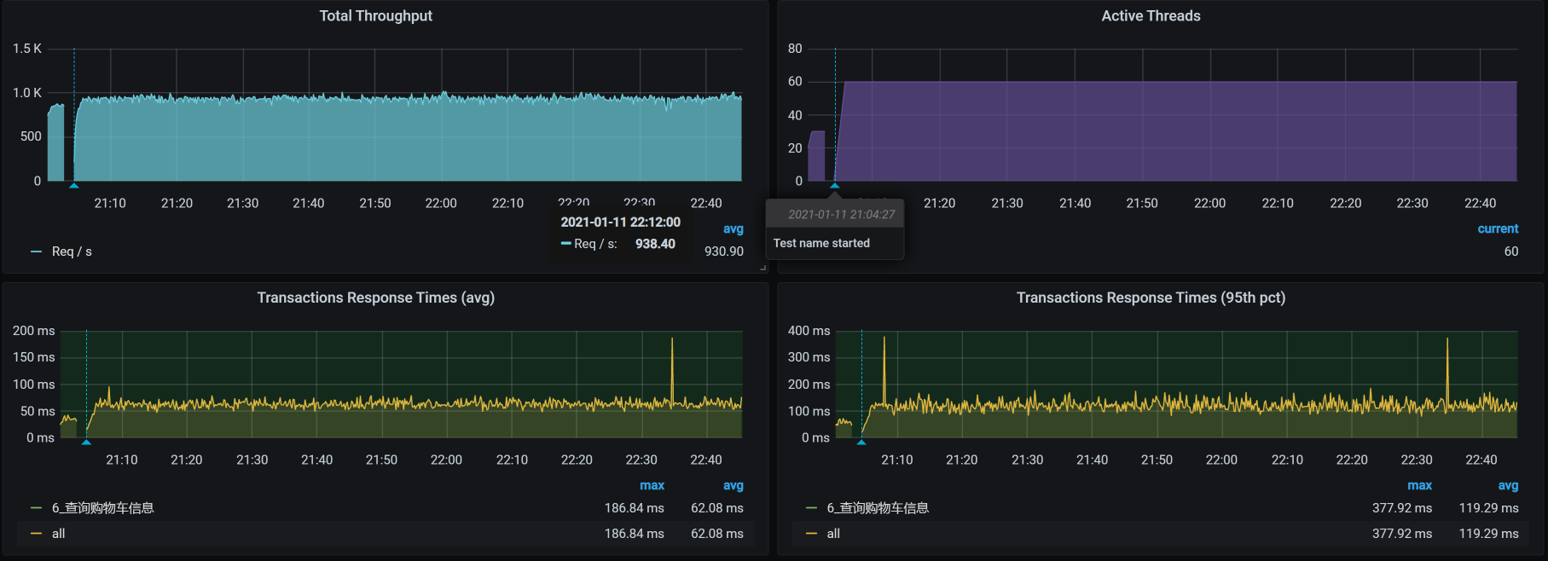The image size is (1548, 561).
Task: Click the green series line icon in 95th pct legend
Action: click(x=811, y=508)
